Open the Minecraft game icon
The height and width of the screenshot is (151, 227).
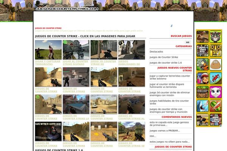[x=202, y=92]
